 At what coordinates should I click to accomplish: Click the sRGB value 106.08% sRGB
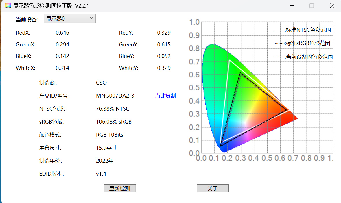[x=114, y=122]
